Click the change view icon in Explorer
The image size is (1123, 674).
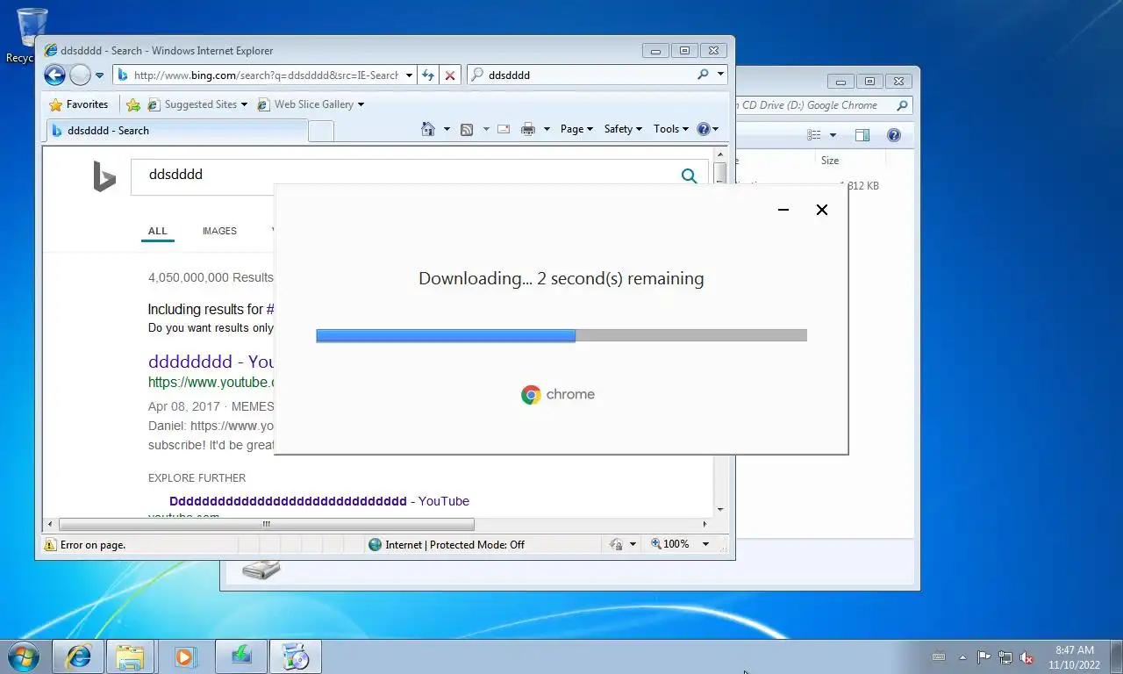click(814, 135)
